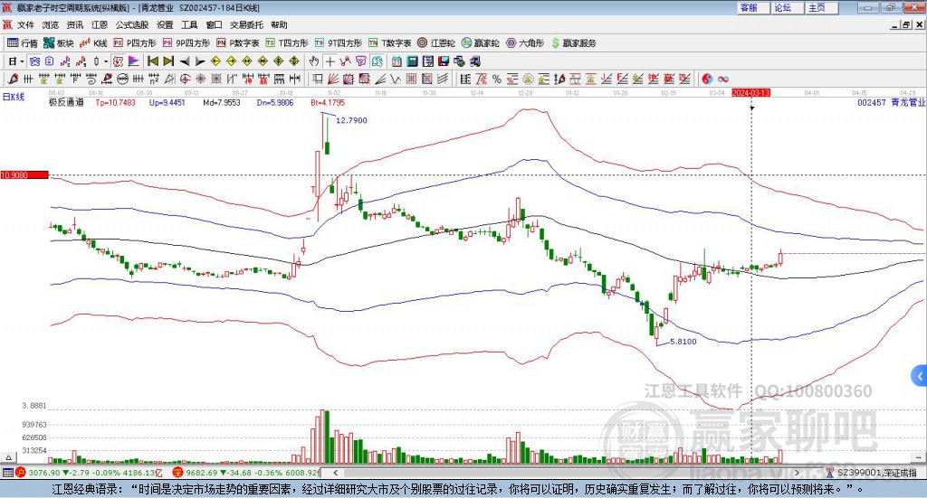
Task: Click the 主页 homepage button
Action: pos(822,7)
